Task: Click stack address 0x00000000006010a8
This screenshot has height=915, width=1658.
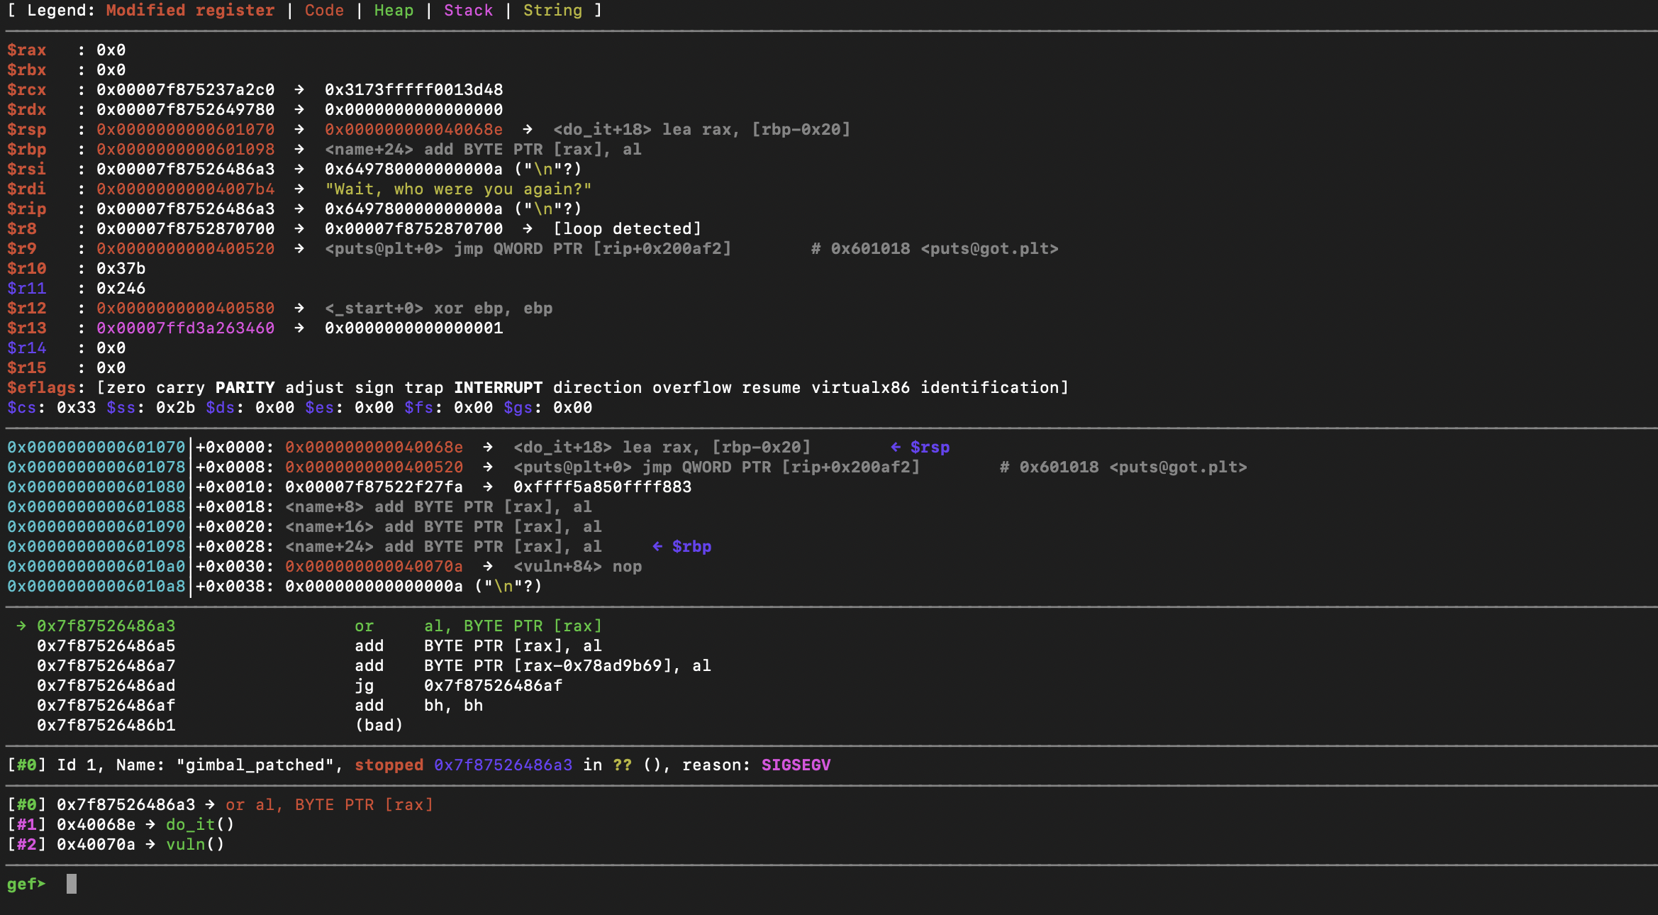Action: click(96, 587)
